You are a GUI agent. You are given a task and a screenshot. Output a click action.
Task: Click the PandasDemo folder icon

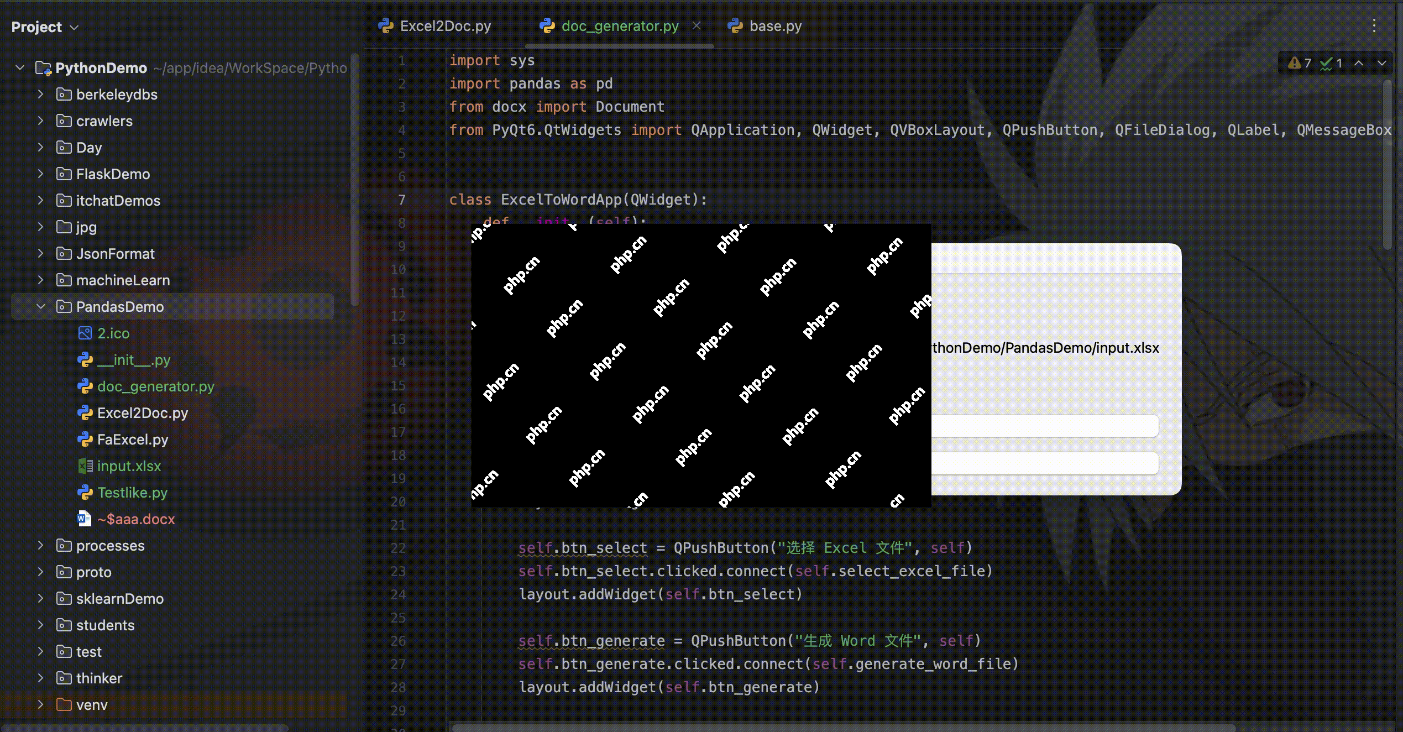coord(64,306)
